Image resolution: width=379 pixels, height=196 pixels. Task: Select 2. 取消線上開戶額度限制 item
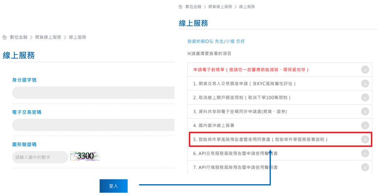pos(280,98)
